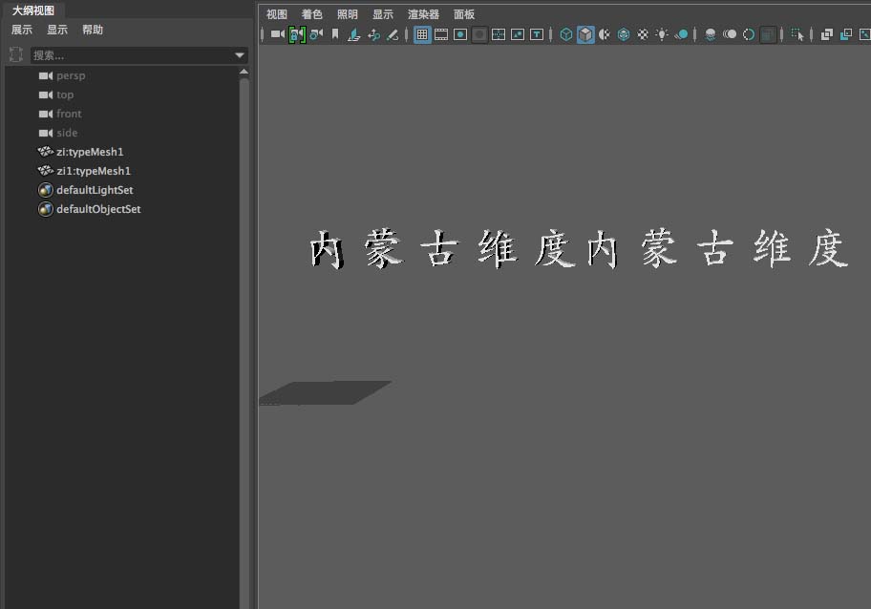This screenshot has height=609, width=871.
Task: Toggle the Film Gate icon
Action: click(441, 34)
